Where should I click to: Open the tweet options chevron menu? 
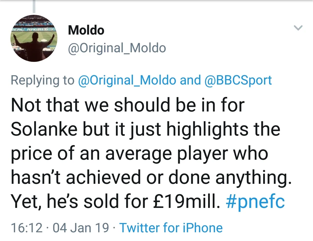(x=298, y=28)
